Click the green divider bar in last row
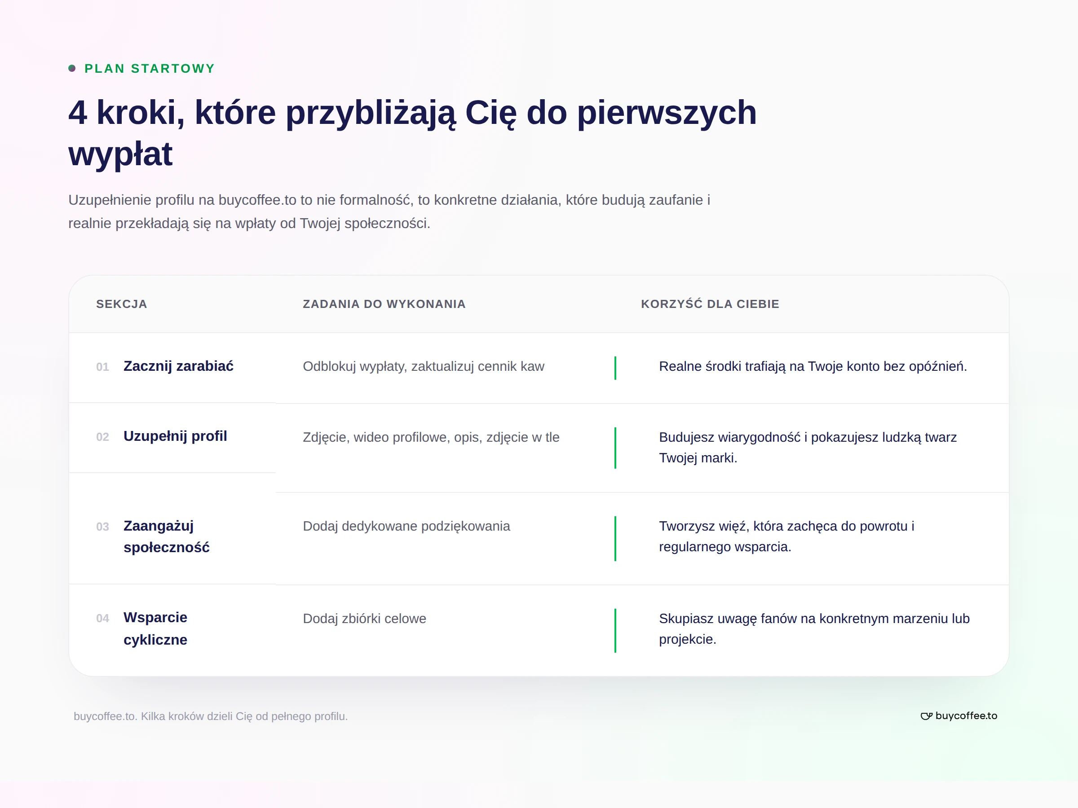 (615, 630)
